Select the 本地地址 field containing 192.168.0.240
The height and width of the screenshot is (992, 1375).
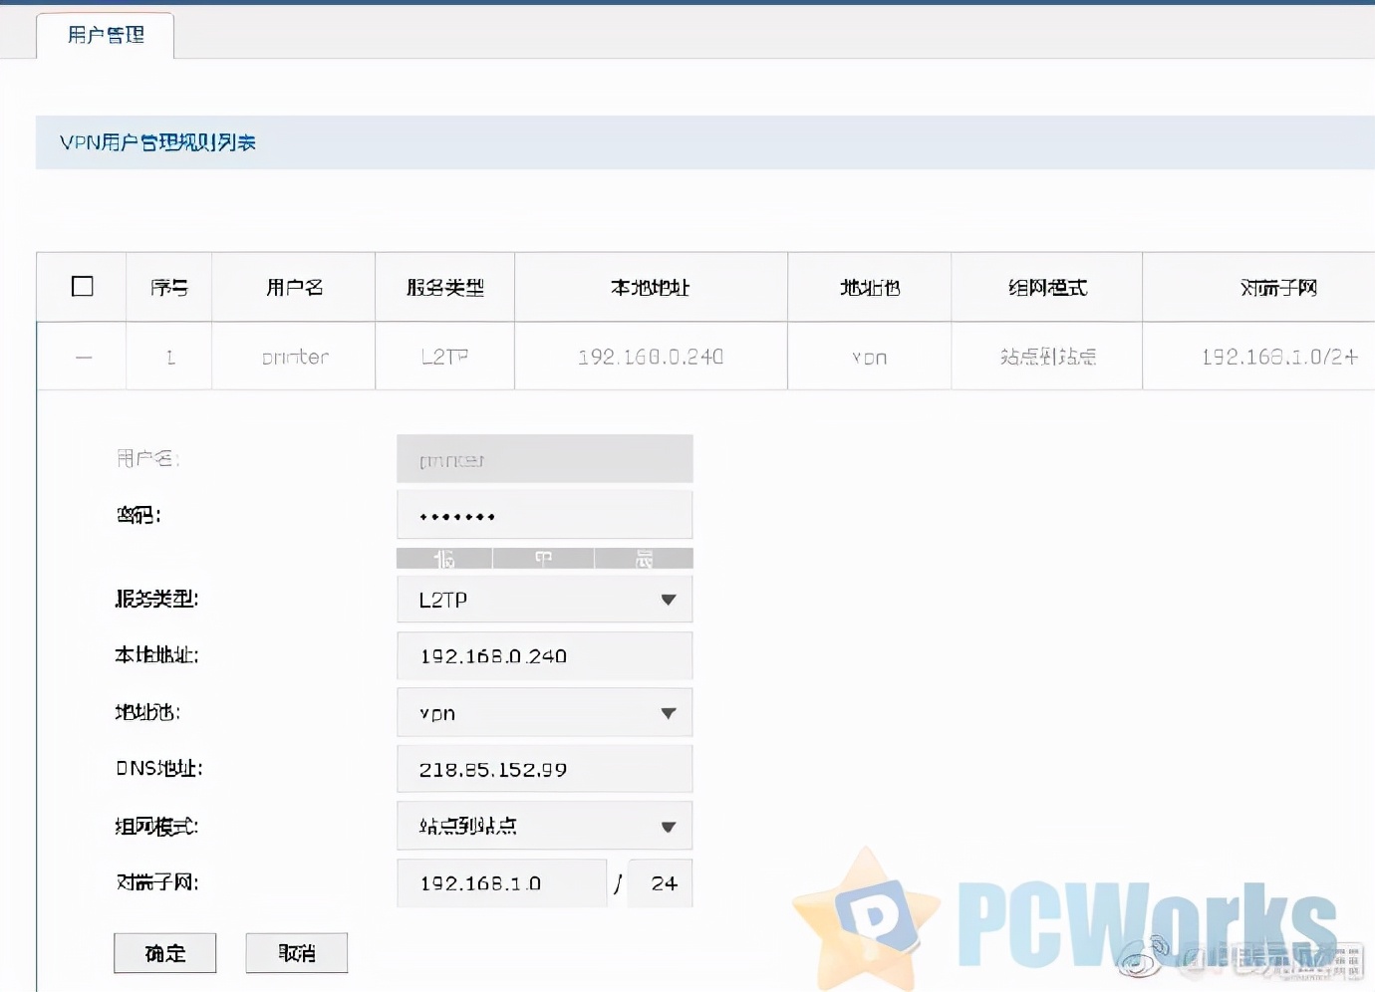click(x=544, y=655)
